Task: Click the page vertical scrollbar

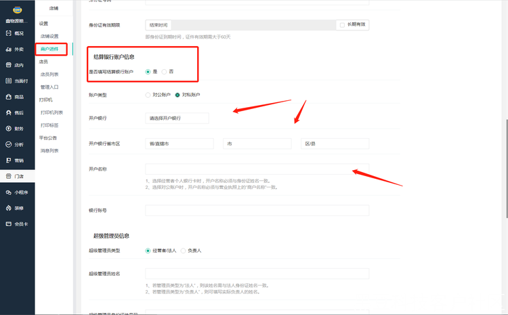Action: click(x=507, y=169)
